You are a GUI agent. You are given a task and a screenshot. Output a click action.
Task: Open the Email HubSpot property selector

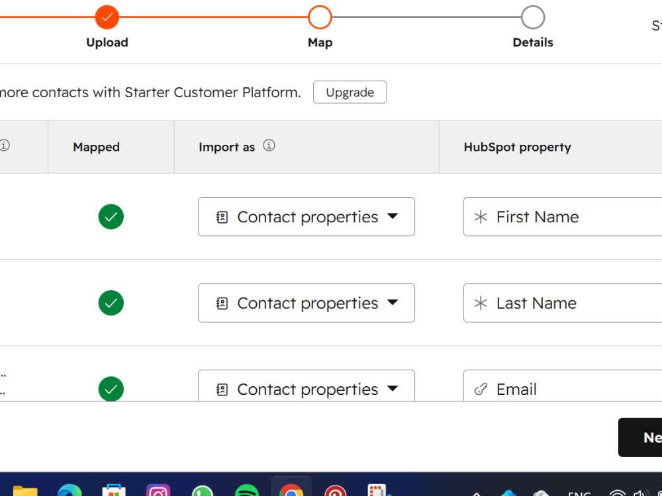(x=562, y=386)
